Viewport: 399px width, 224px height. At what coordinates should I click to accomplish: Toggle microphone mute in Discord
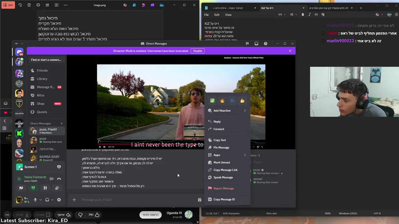point(35,200)
